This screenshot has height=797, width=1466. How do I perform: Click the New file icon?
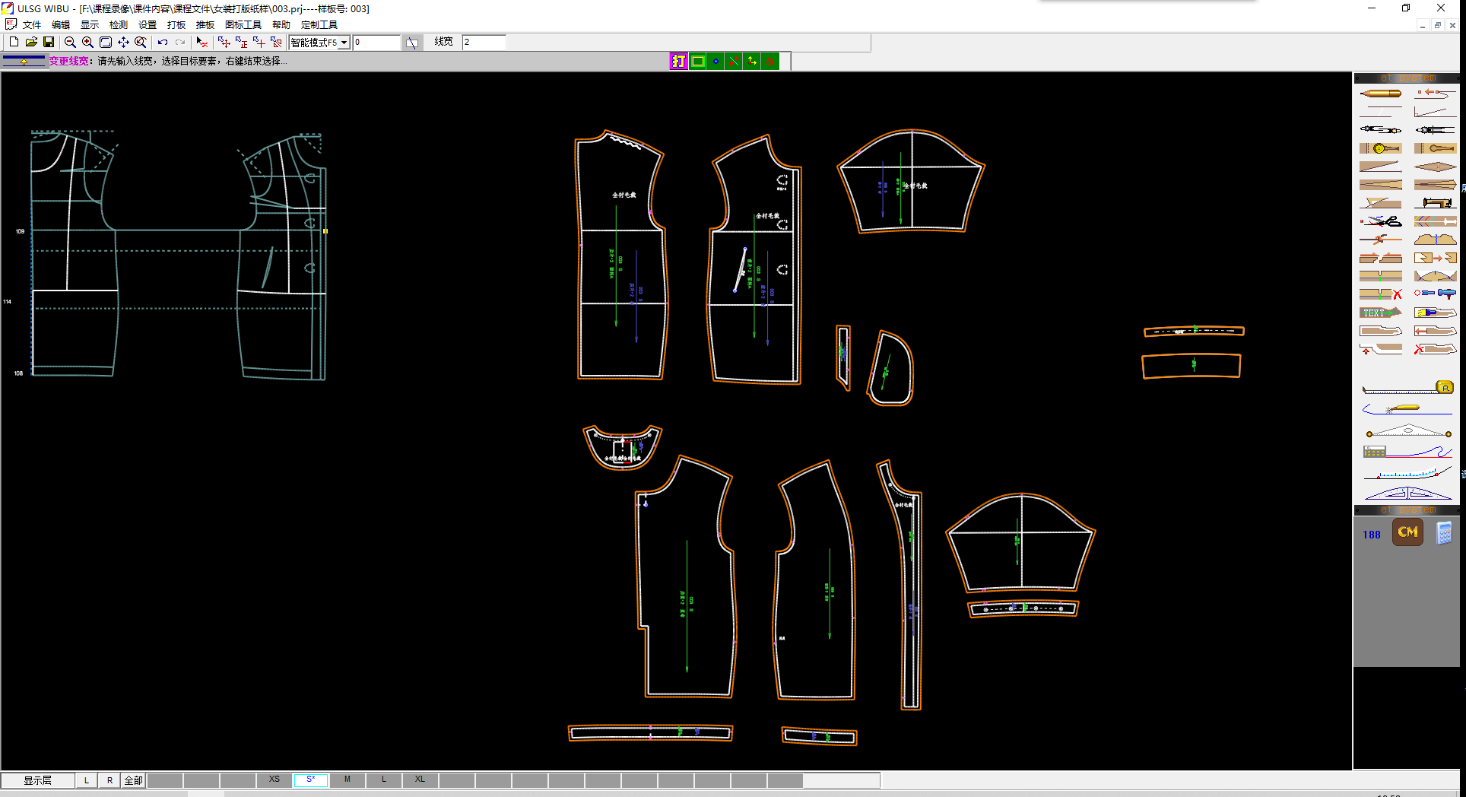pyautogui.click(x=14, y=42)
